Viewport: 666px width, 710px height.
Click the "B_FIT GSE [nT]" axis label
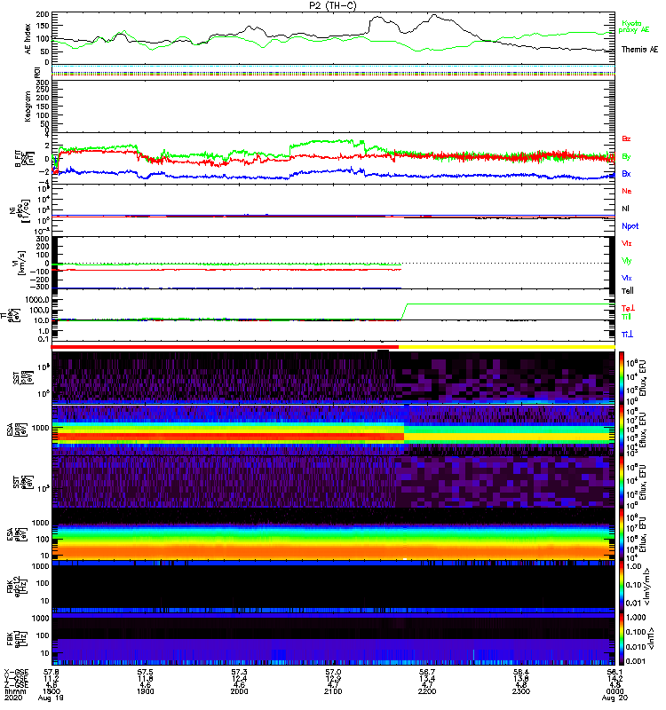click(x=24, y=159)
